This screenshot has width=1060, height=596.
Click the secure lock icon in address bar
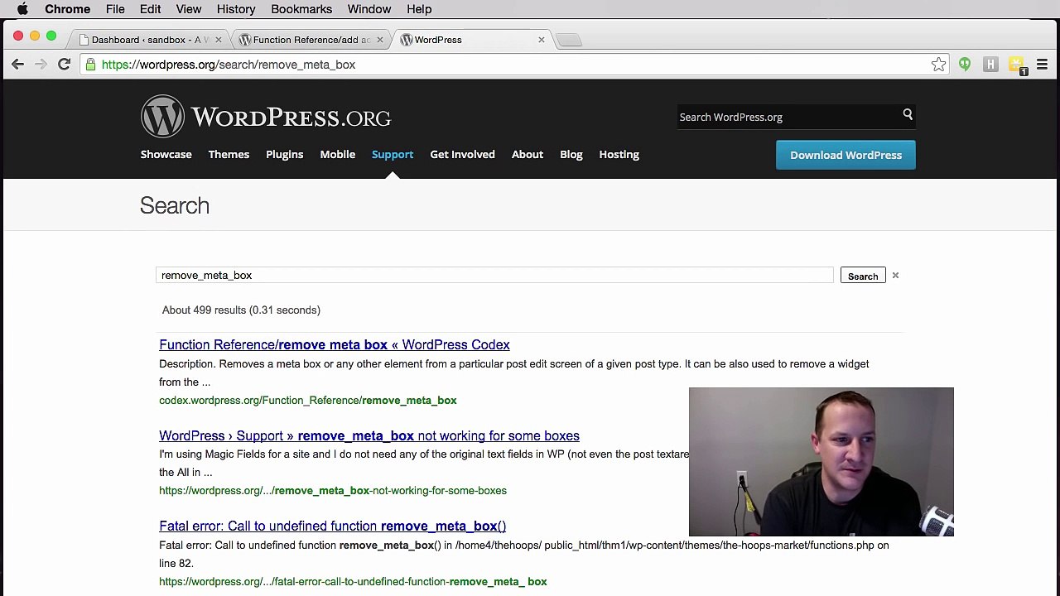tap(90, 65)
